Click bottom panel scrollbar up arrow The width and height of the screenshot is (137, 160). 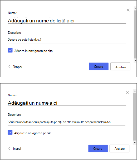click(x=135, y=91)
